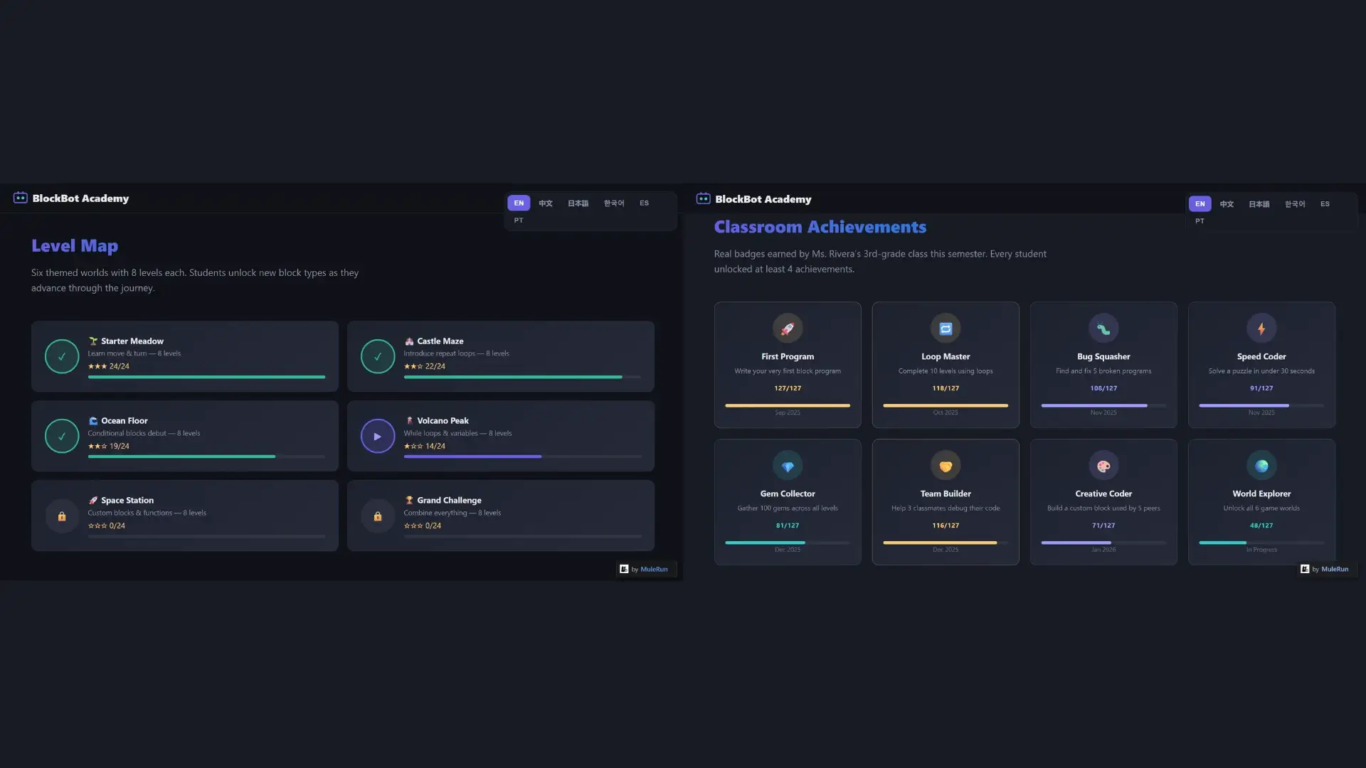Click the lightning icon on Speed Coder

(x=1261, y=328)
